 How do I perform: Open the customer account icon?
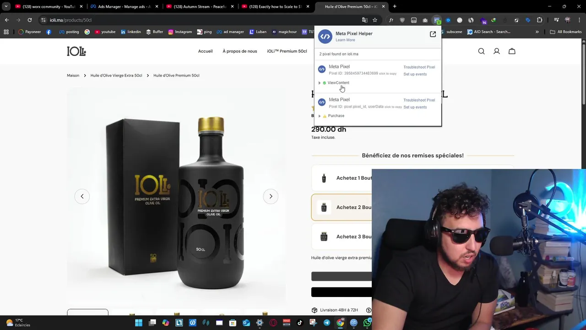click(x=496, y=51)
